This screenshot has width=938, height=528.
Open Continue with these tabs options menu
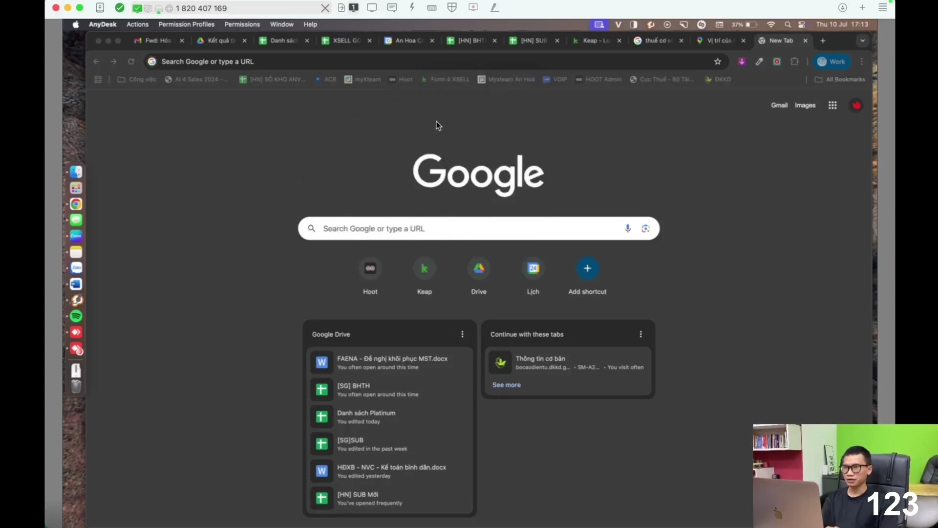[640, 334]
